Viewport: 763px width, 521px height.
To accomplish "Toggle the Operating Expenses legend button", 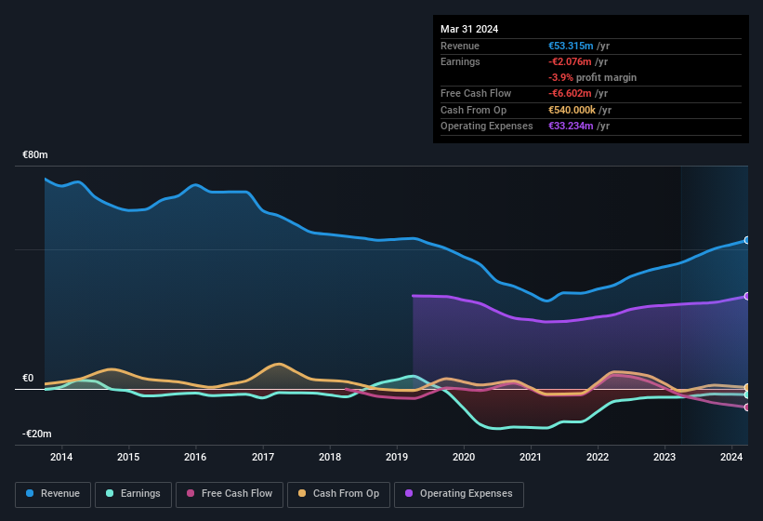I will (x=459, y=494).
